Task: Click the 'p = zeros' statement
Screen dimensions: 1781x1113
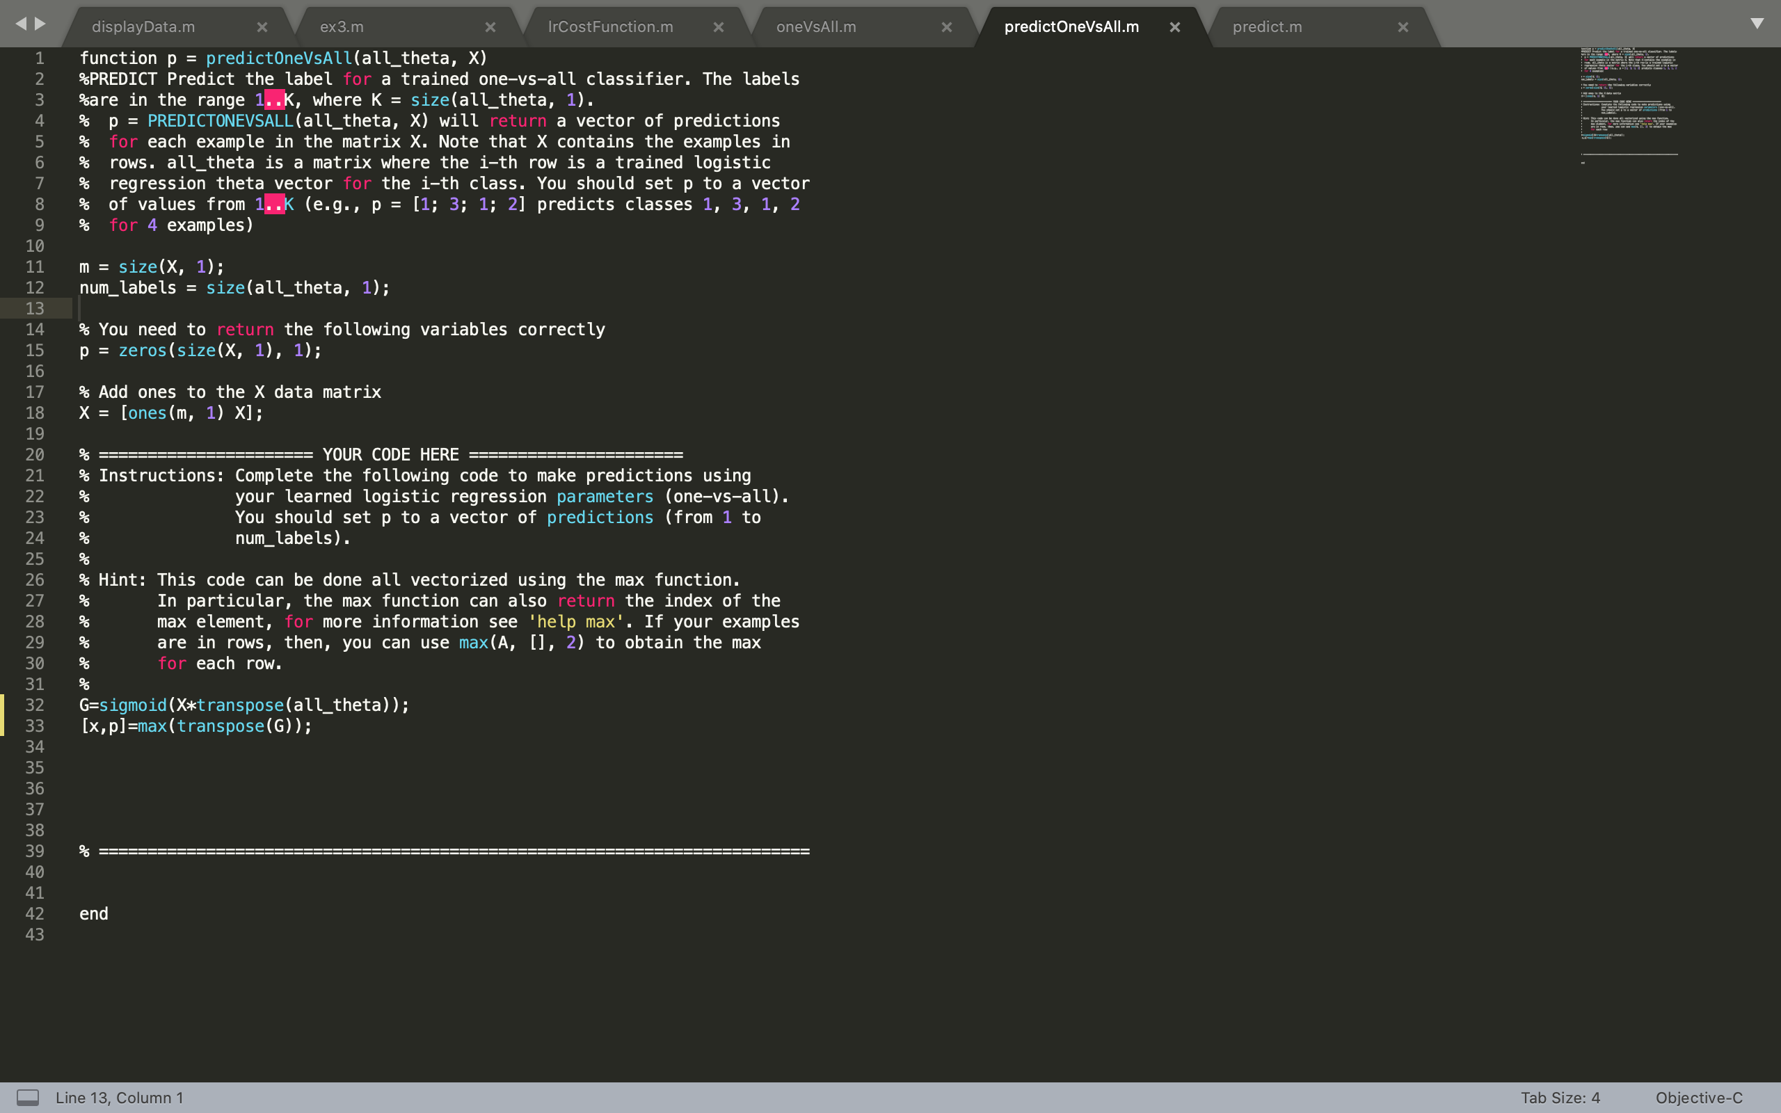Action: pyautogui.click(x=201, y=351)
